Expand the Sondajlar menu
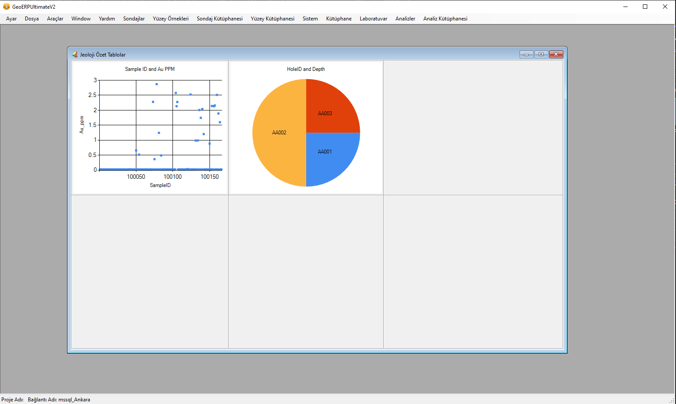 pyautogui.click(x=134, y=19)
